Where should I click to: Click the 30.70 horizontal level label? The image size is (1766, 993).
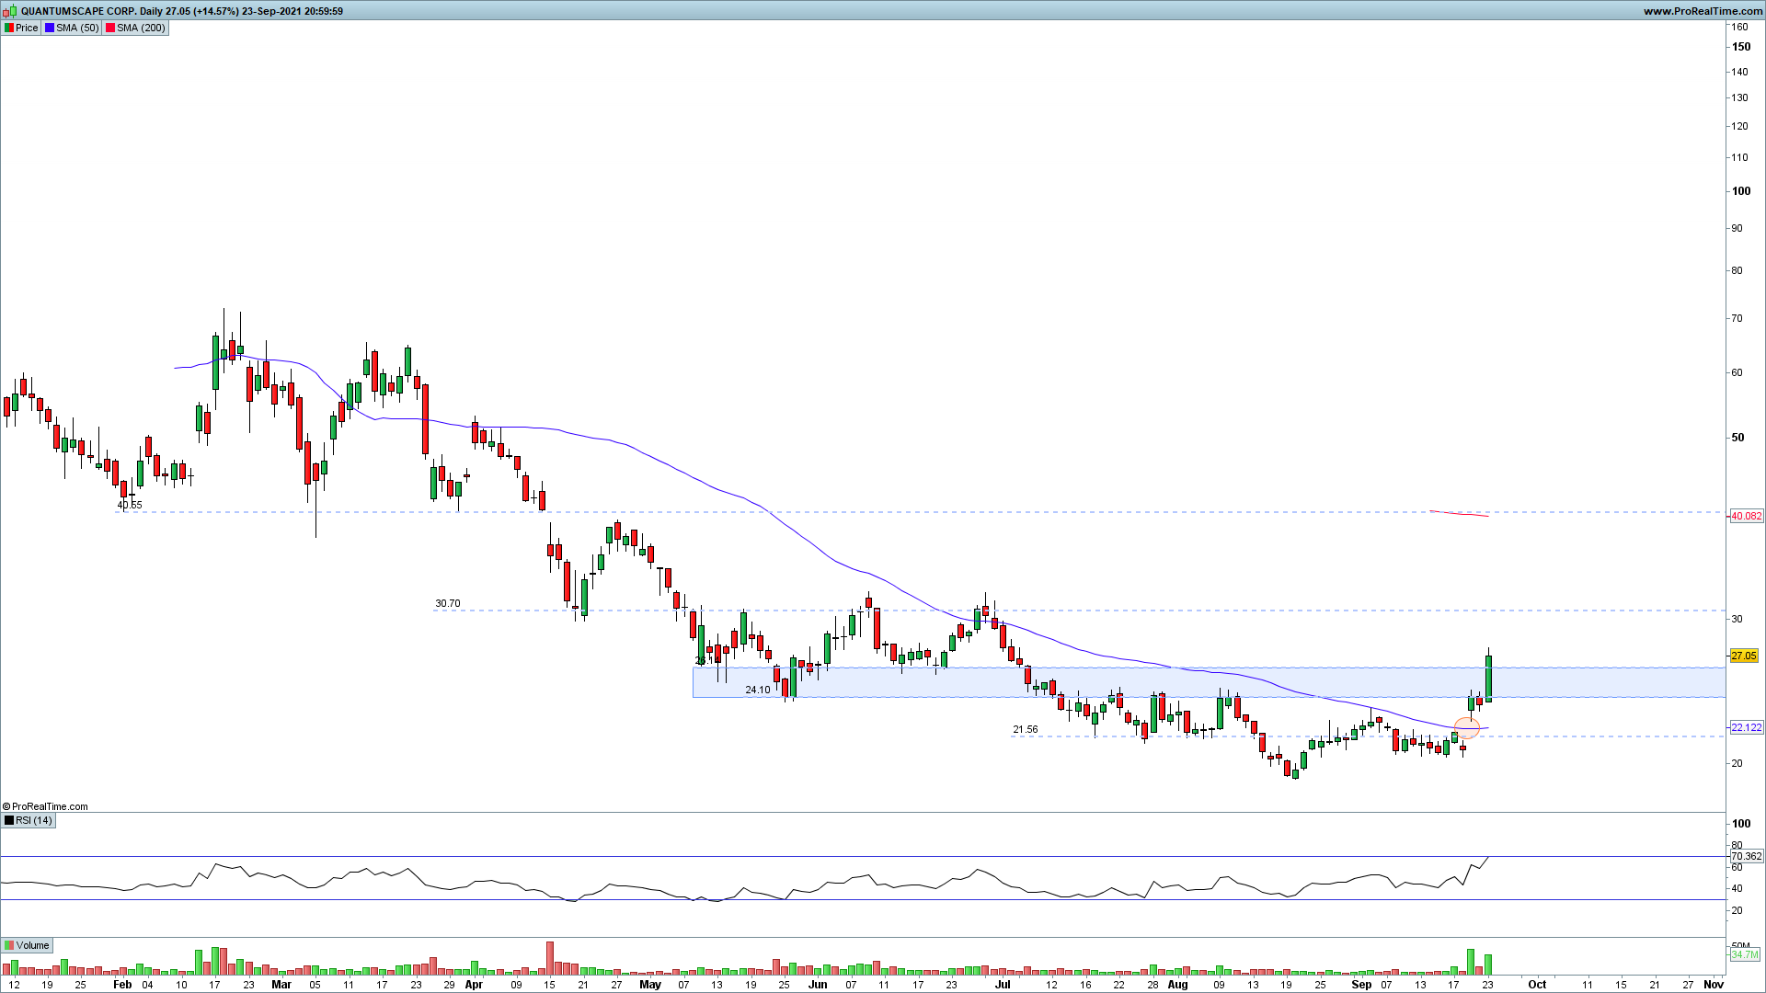coord(448,603)
